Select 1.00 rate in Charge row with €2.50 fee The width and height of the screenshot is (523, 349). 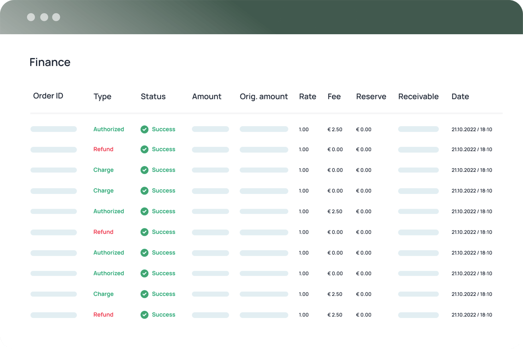(304, 294)
